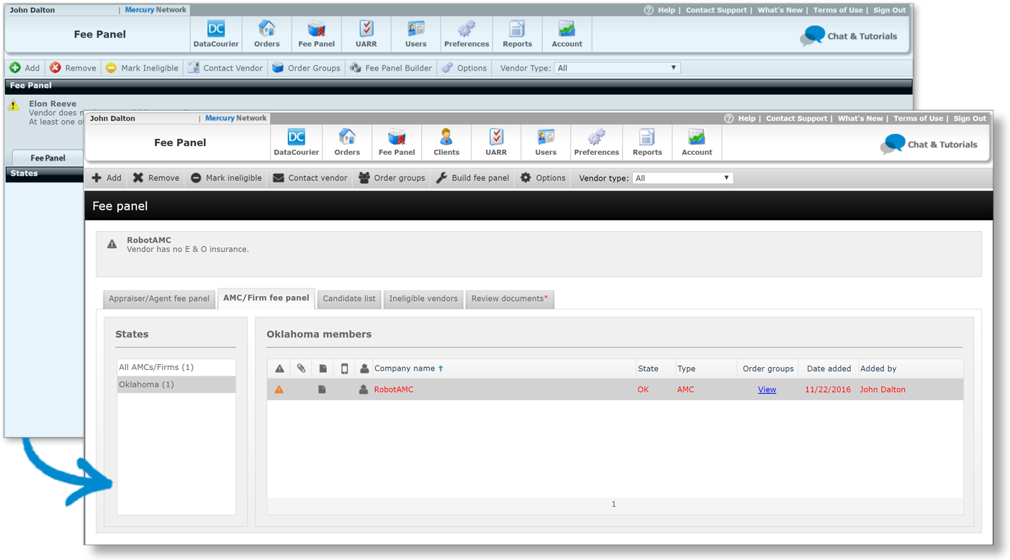Switch to Appraiser/Agent fee panel tab

(x=159, y=299)
